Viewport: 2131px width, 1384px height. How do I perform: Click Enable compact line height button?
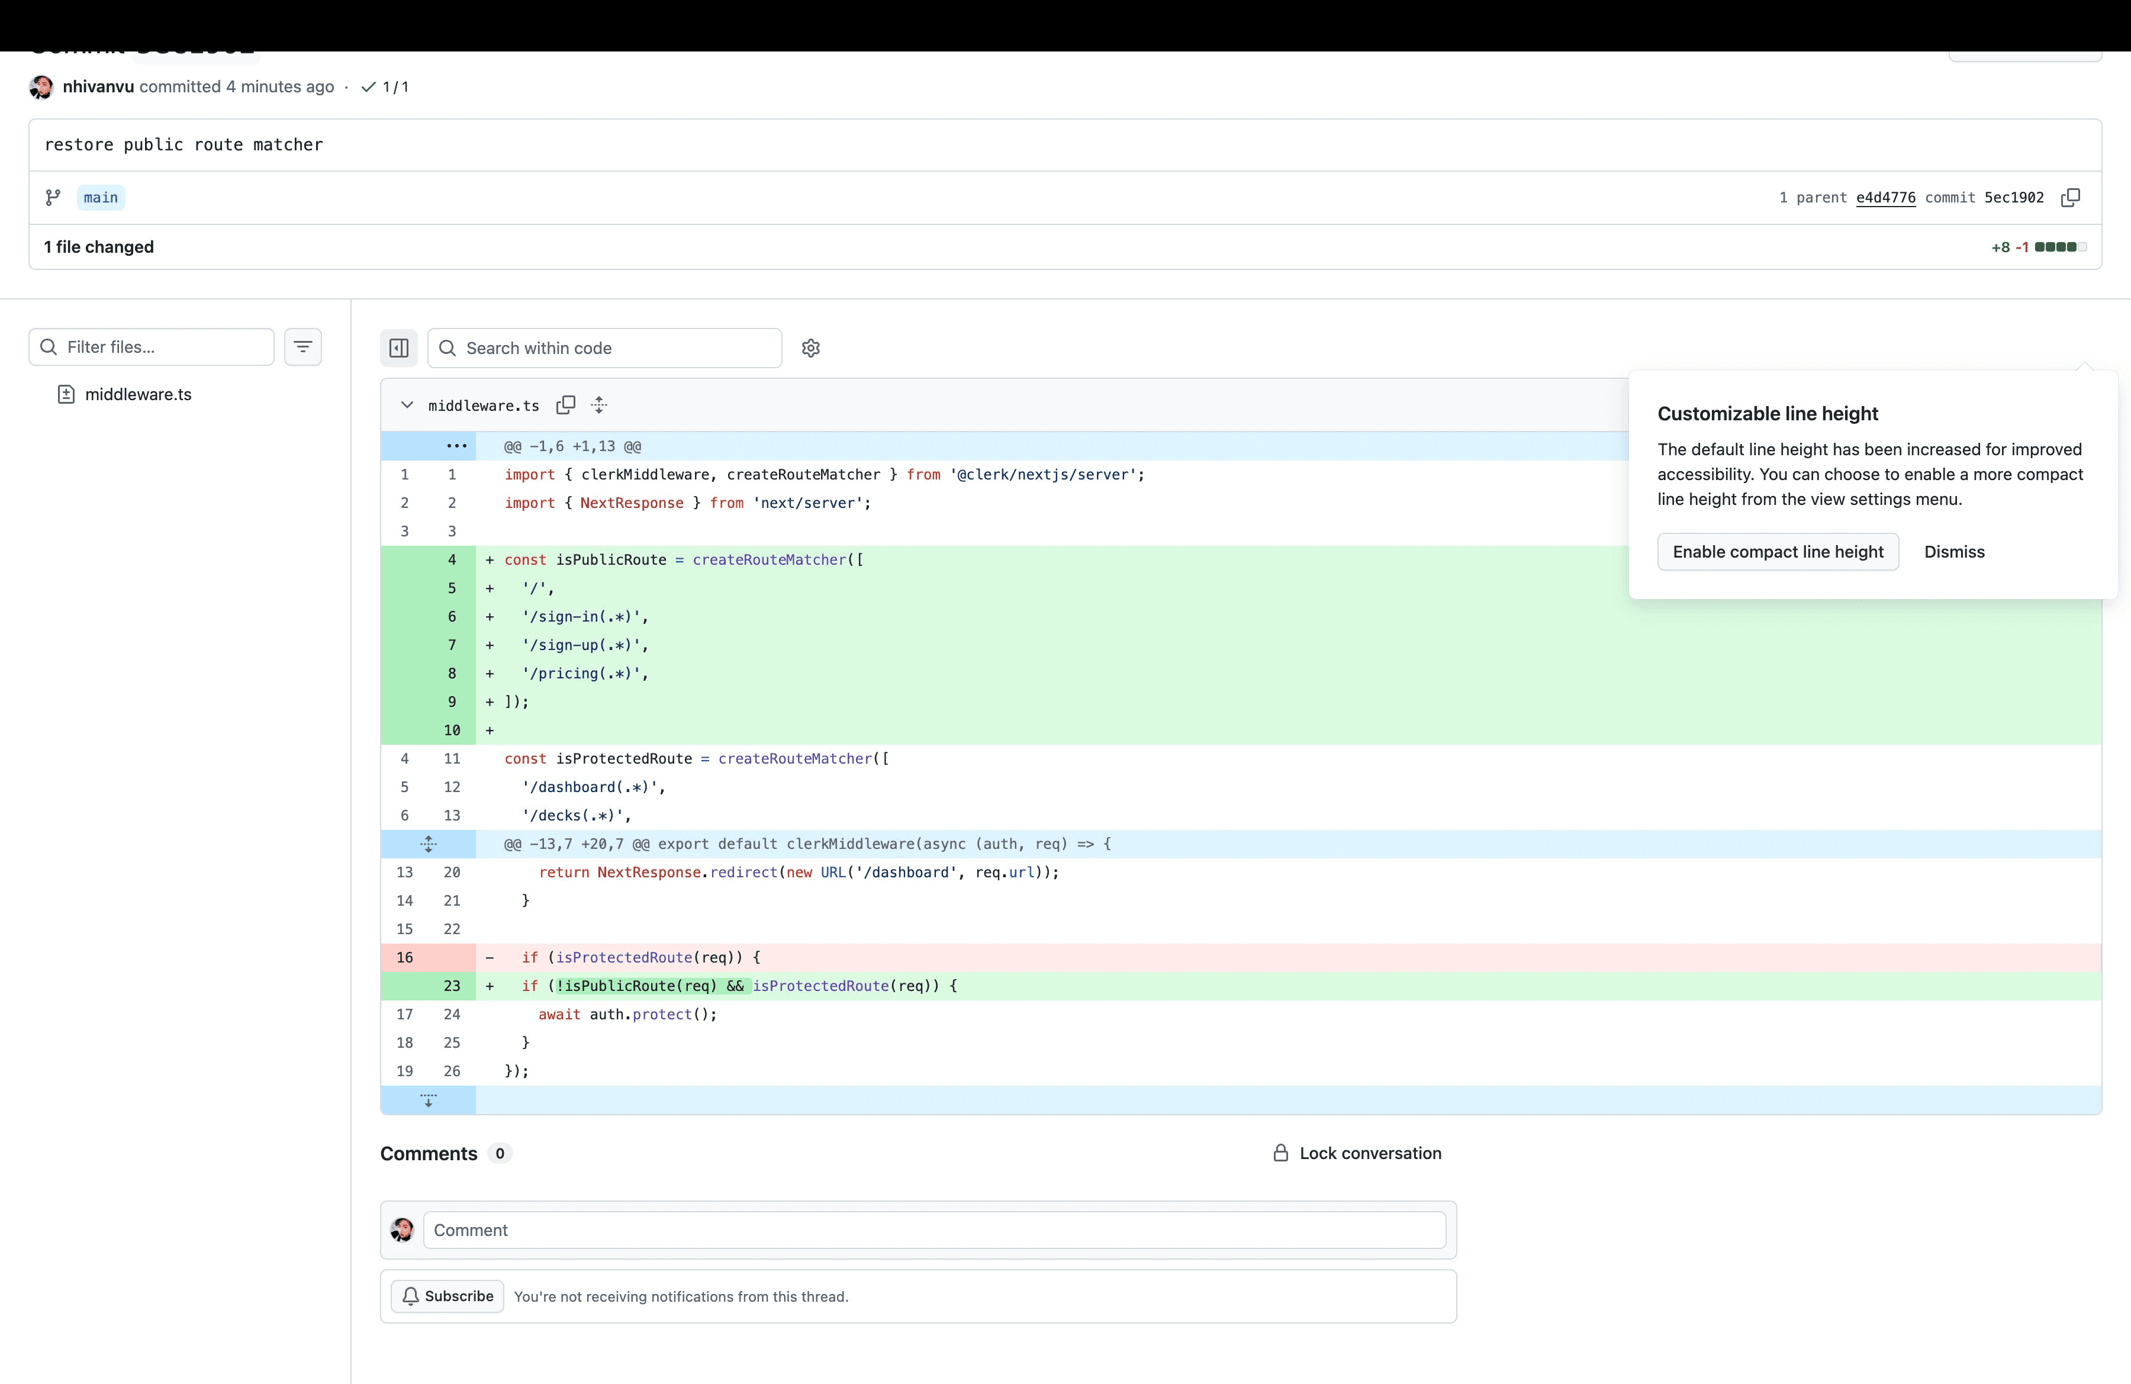1778,552
